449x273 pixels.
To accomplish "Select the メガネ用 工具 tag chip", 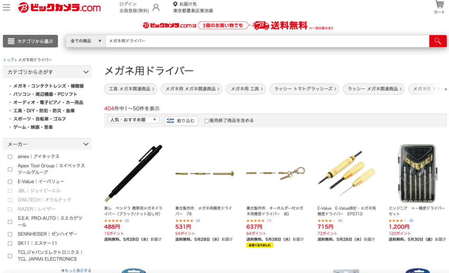I will [x=246, y=89].
